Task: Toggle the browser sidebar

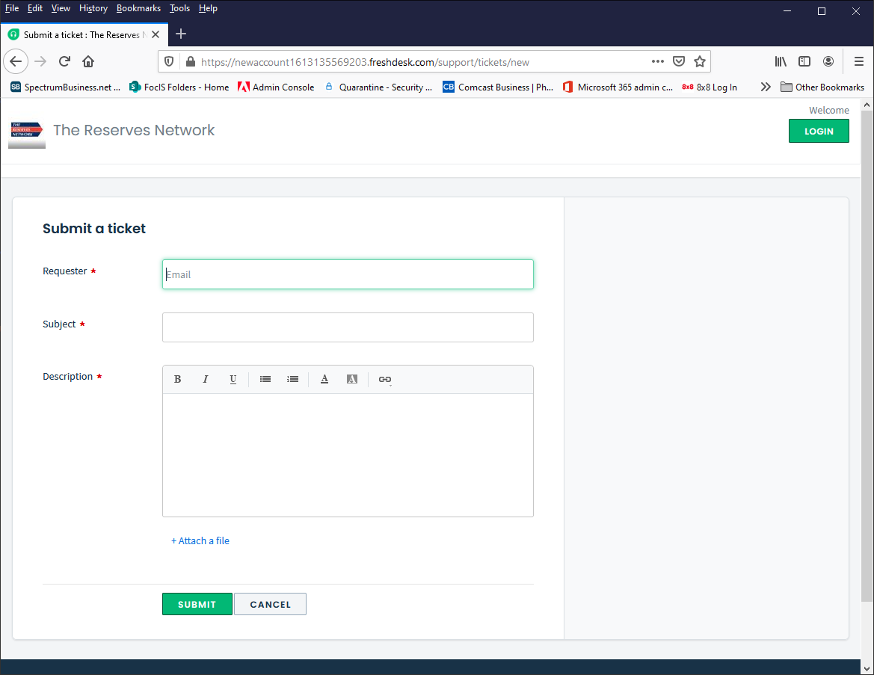Action: [804, 61]
